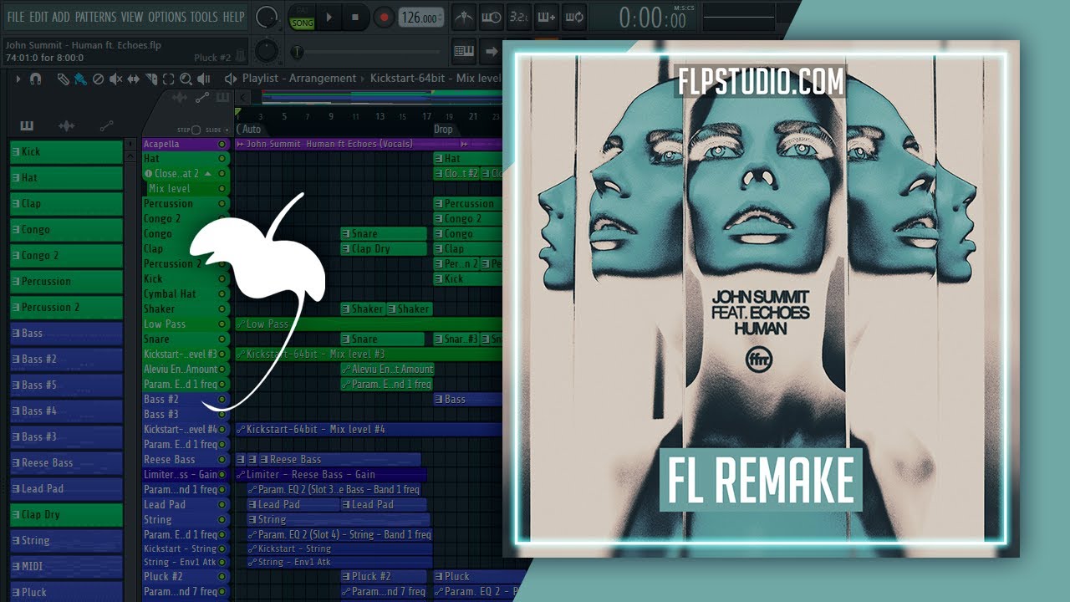Click small piano icon above track headers
Viewport: 1070px width, 602px height.
coord(222,99)
